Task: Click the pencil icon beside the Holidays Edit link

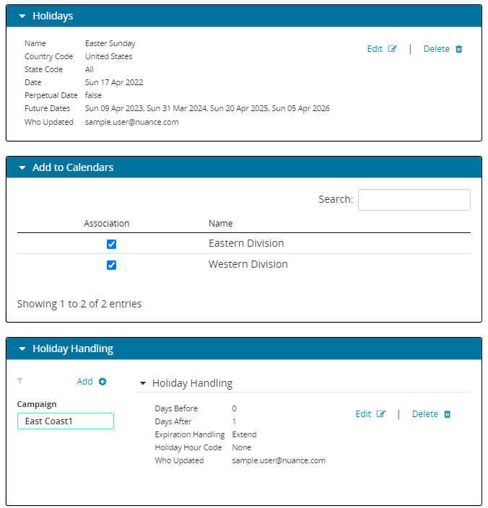Action: (393, 49)
